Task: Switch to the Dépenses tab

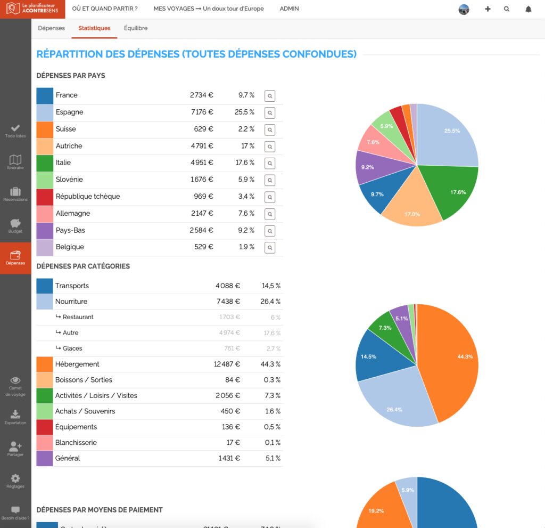Action: (52, 28)
